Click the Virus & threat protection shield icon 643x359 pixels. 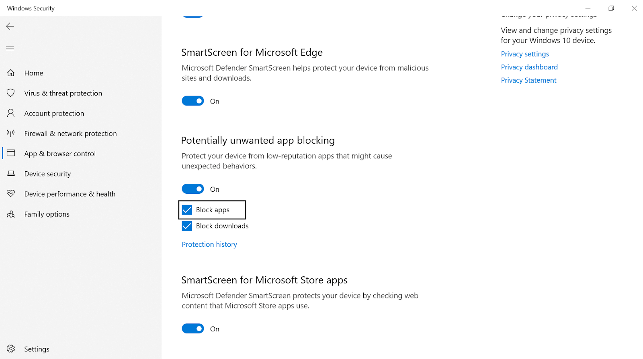(x=11, y=93)
